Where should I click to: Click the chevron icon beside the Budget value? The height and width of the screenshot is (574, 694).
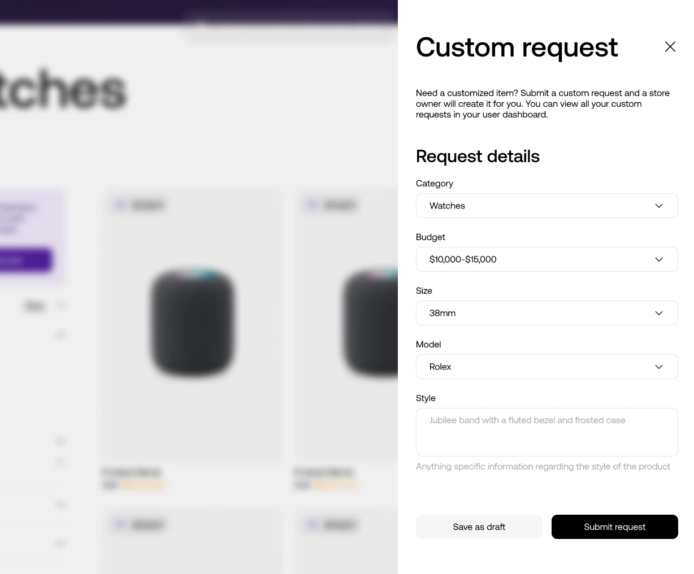(x=659, y=259)
